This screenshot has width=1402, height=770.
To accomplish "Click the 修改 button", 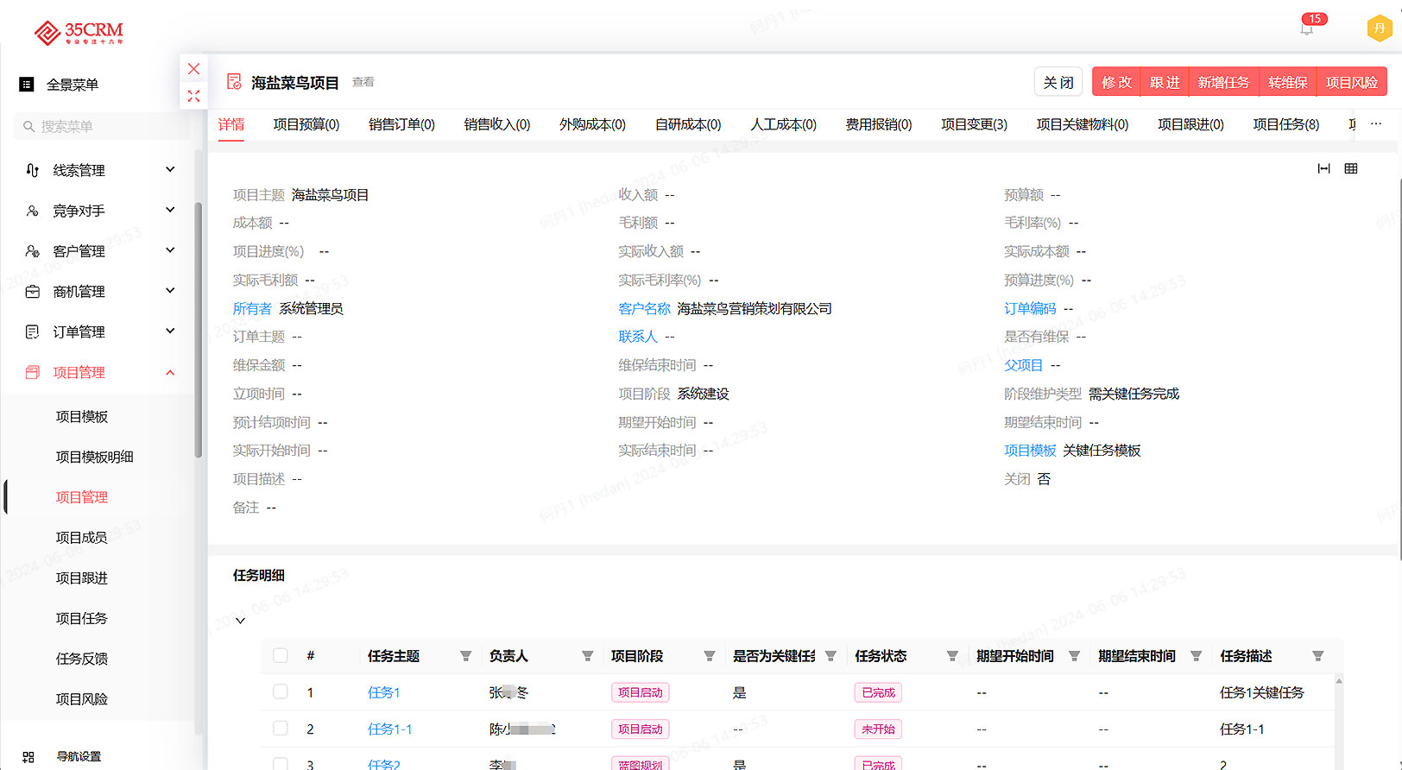I will point(1116,82).
